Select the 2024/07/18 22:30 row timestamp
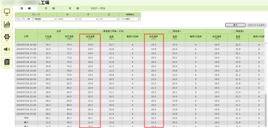The height and width of the screenshot is (128, 268). click(26, 101)
